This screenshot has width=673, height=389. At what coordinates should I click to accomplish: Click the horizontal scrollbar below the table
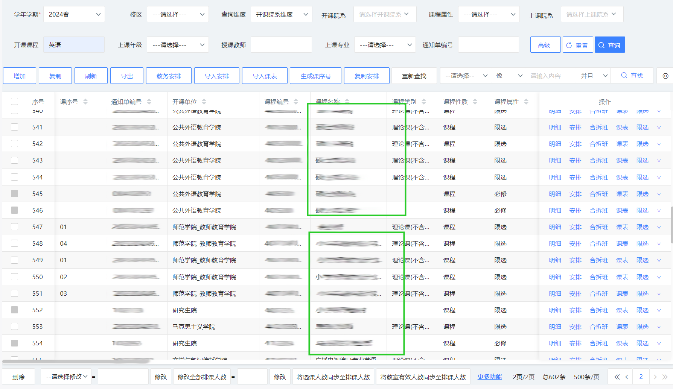75,362
